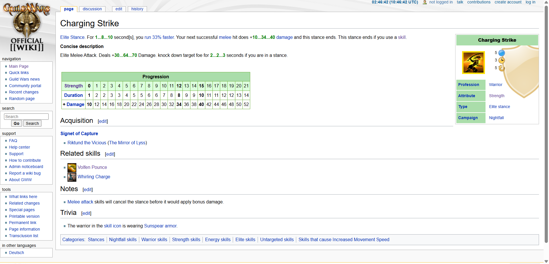Open How to contribute link

(x=25, y=160)
